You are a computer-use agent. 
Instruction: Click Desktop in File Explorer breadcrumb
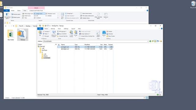[28, 26]
